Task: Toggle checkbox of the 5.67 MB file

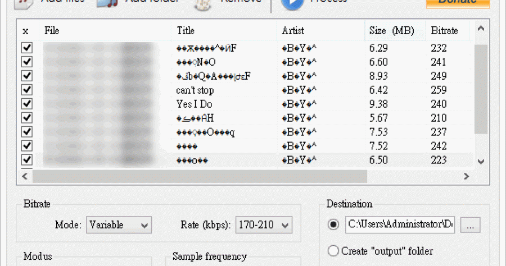Action: click(27, 117)
